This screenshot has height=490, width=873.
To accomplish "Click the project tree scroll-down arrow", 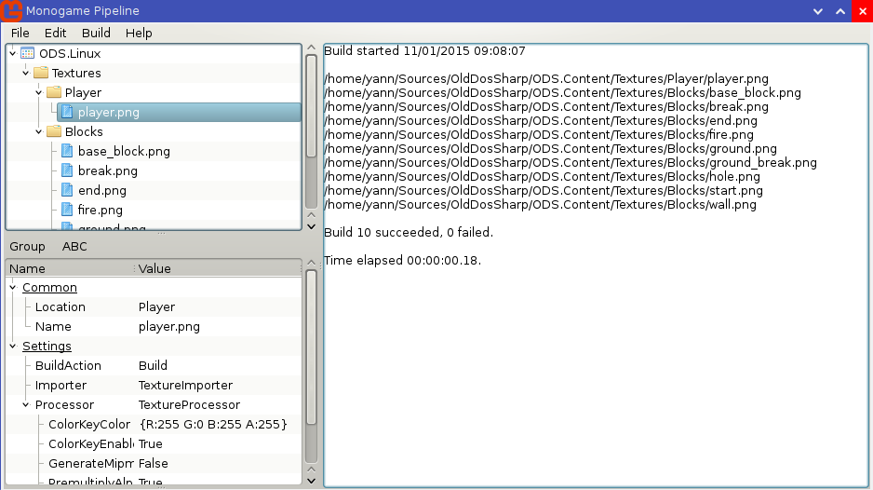I will pyautogui.click(x=311, y=227).
